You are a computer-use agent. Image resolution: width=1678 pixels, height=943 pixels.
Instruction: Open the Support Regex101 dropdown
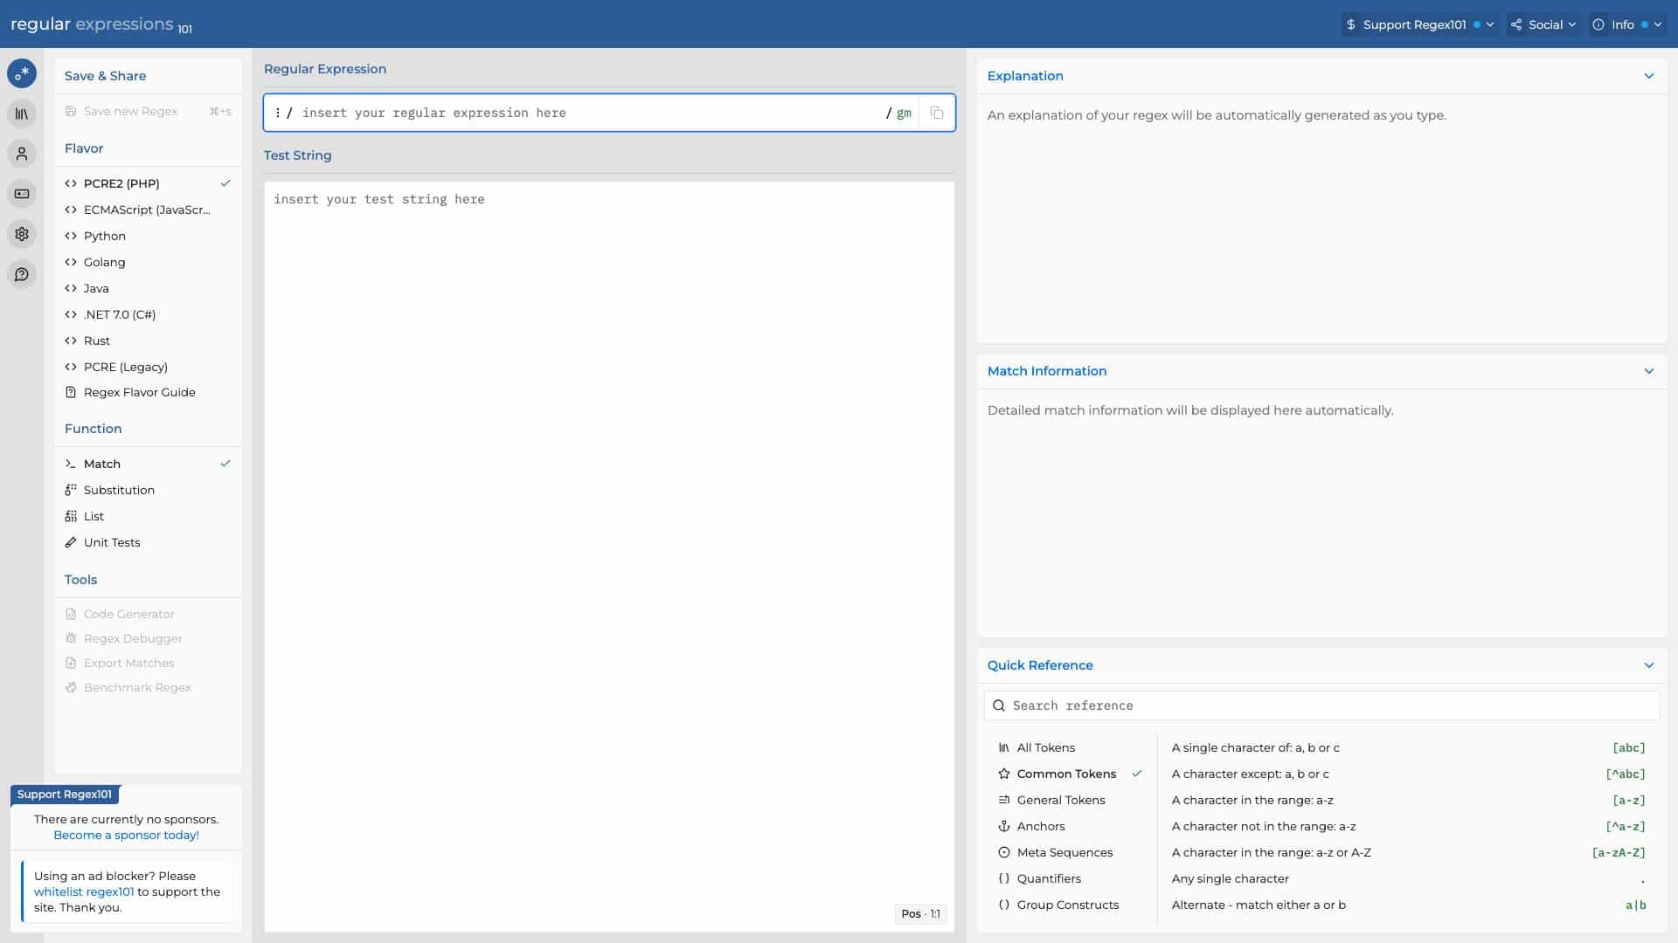[1419, 24]
